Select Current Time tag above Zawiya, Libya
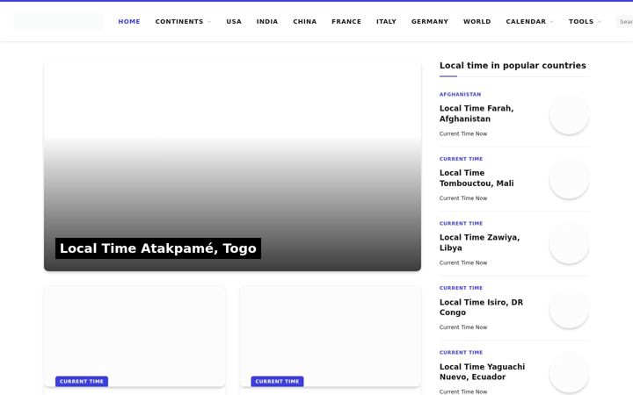The image size is (633, 395). point(461,223)
